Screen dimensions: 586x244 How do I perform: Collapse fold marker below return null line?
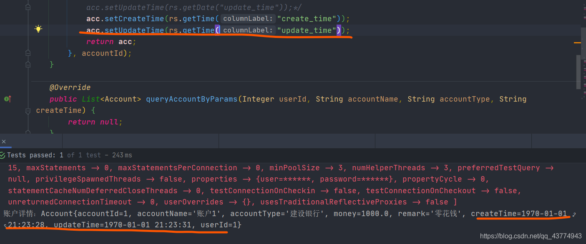pos(28,132)
